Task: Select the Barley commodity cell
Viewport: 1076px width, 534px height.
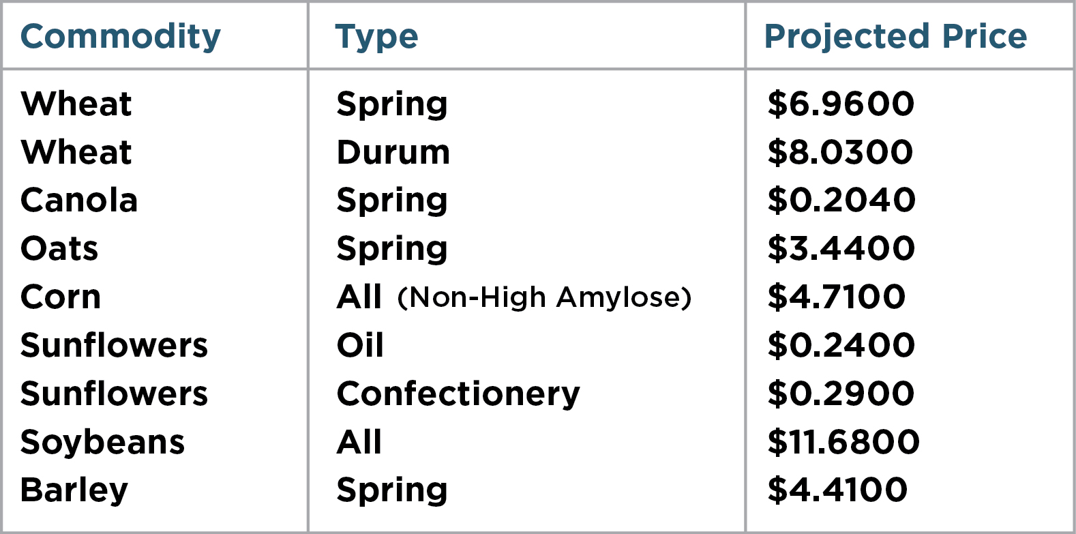Action: tap(74, 490)
